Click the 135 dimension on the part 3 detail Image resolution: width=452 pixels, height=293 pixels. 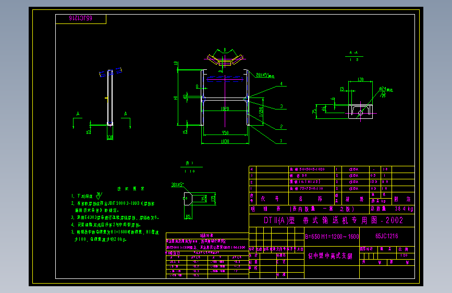tap(213, 199)
